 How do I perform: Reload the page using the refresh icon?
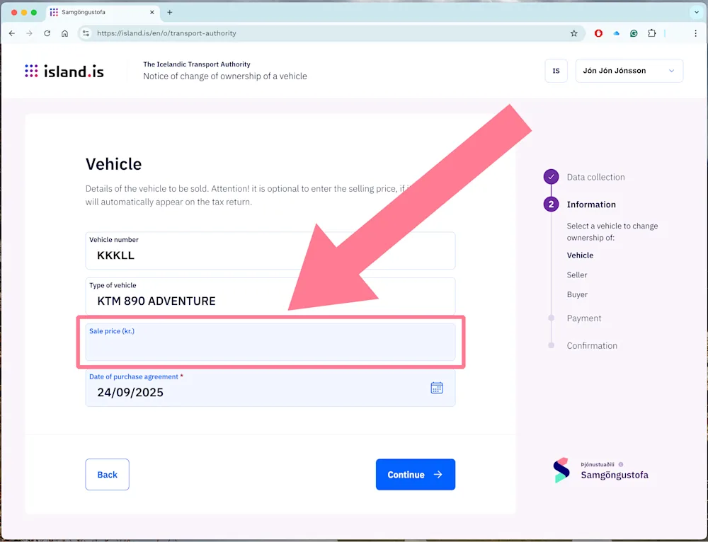click(x=47, y=33)
